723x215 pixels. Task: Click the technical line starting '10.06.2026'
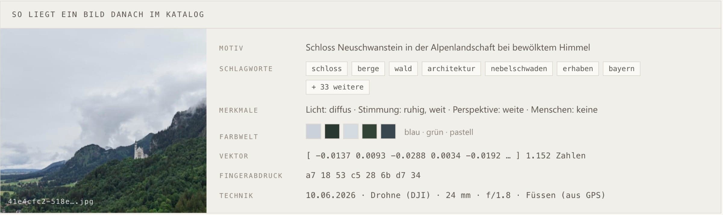(455, 195)
